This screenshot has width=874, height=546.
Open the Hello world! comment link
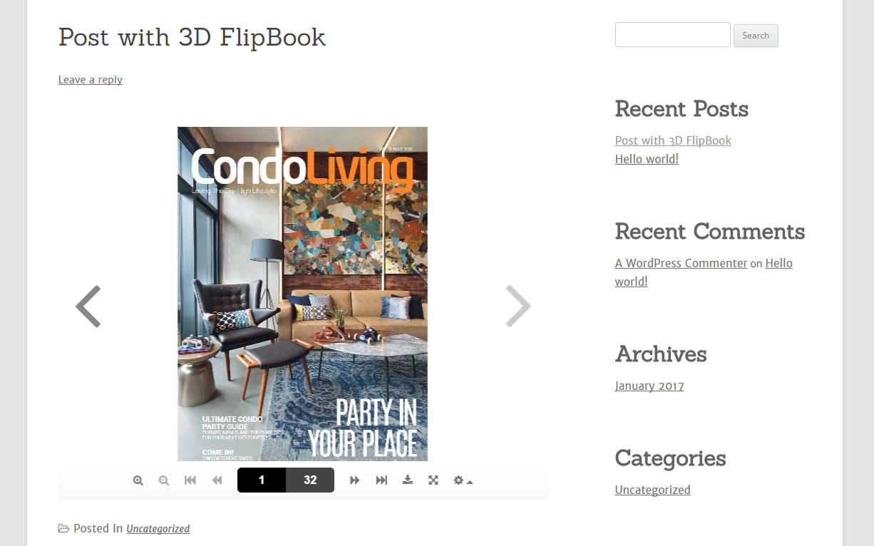coord(704,272)
